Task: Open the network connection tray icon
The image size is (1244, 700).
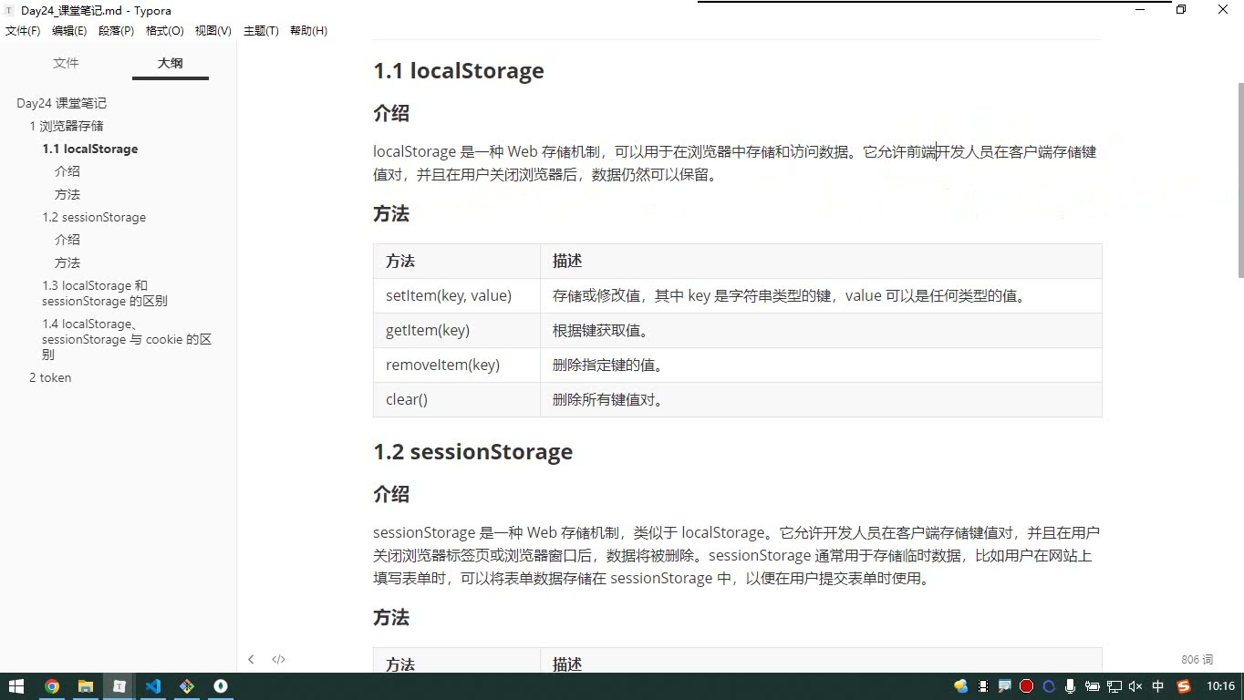Action: [1114, 686]
